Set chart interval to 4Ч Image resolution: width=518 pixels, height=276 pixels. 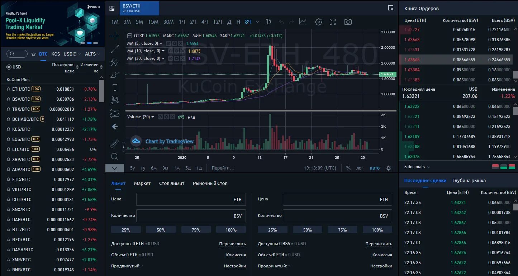[204, 22]
